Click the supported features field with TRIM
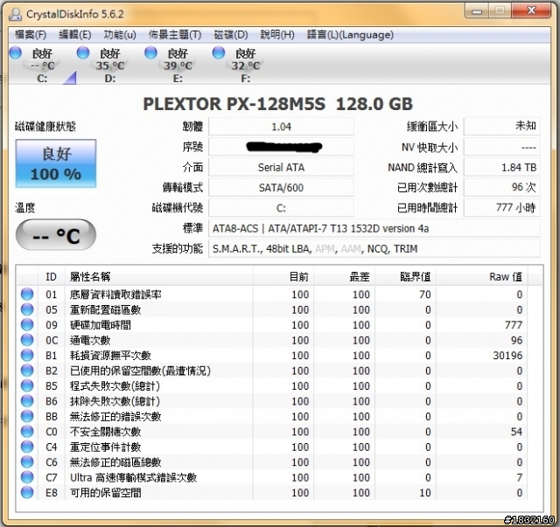This screenshot has width=560, height=527. coord(374,249)
